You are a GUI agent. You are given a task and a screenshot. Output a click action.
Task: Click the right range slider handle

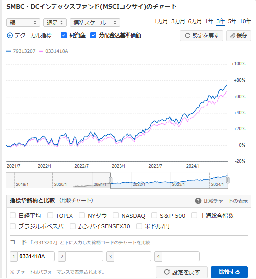(x=228, y=180)
